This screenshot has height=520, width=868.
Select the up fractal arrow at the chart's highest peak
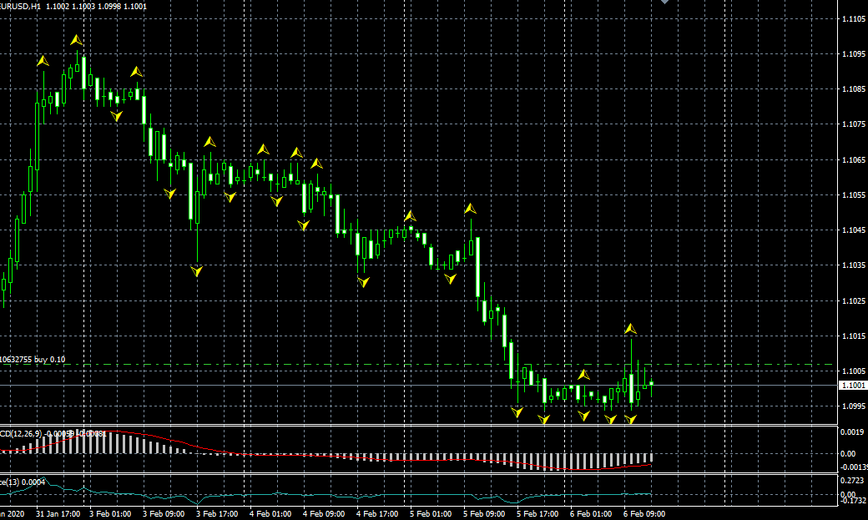(76, 40)
